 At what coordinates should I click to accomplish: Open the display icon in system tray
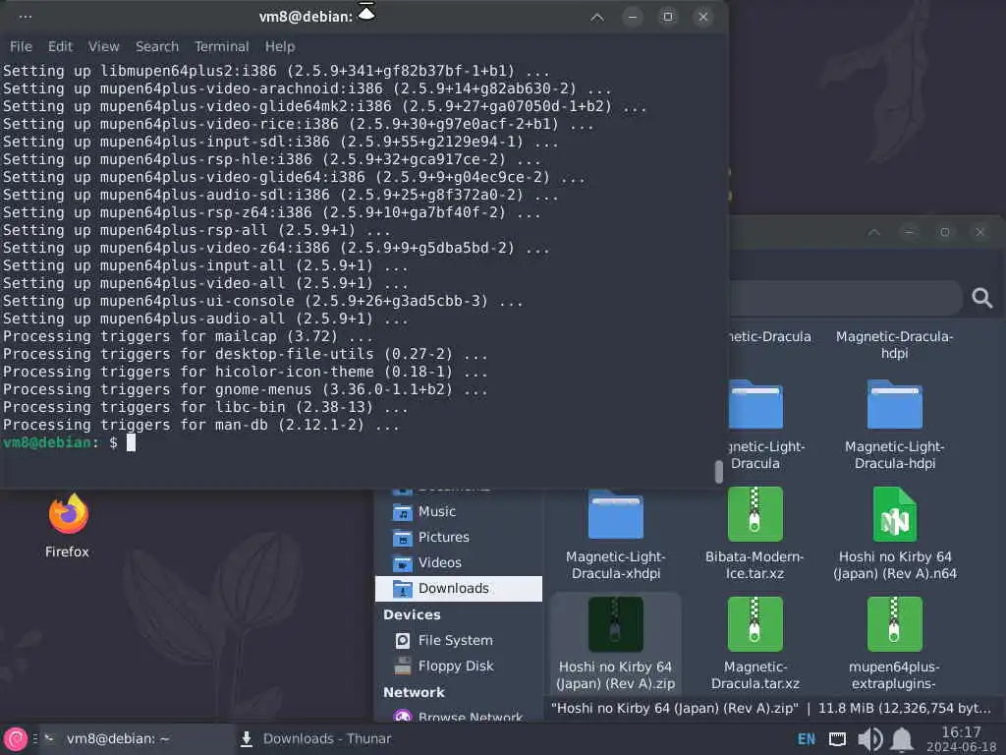[837, 739]
